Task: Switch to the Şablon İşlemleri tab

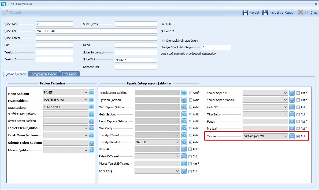Action: coord(16,74)
